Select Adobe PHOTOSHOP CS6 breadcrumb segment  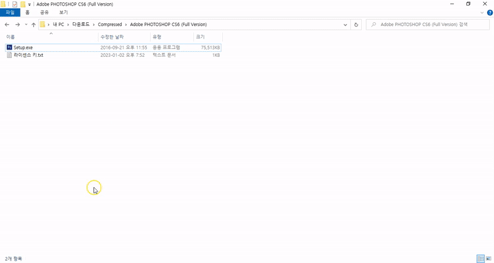168,25
